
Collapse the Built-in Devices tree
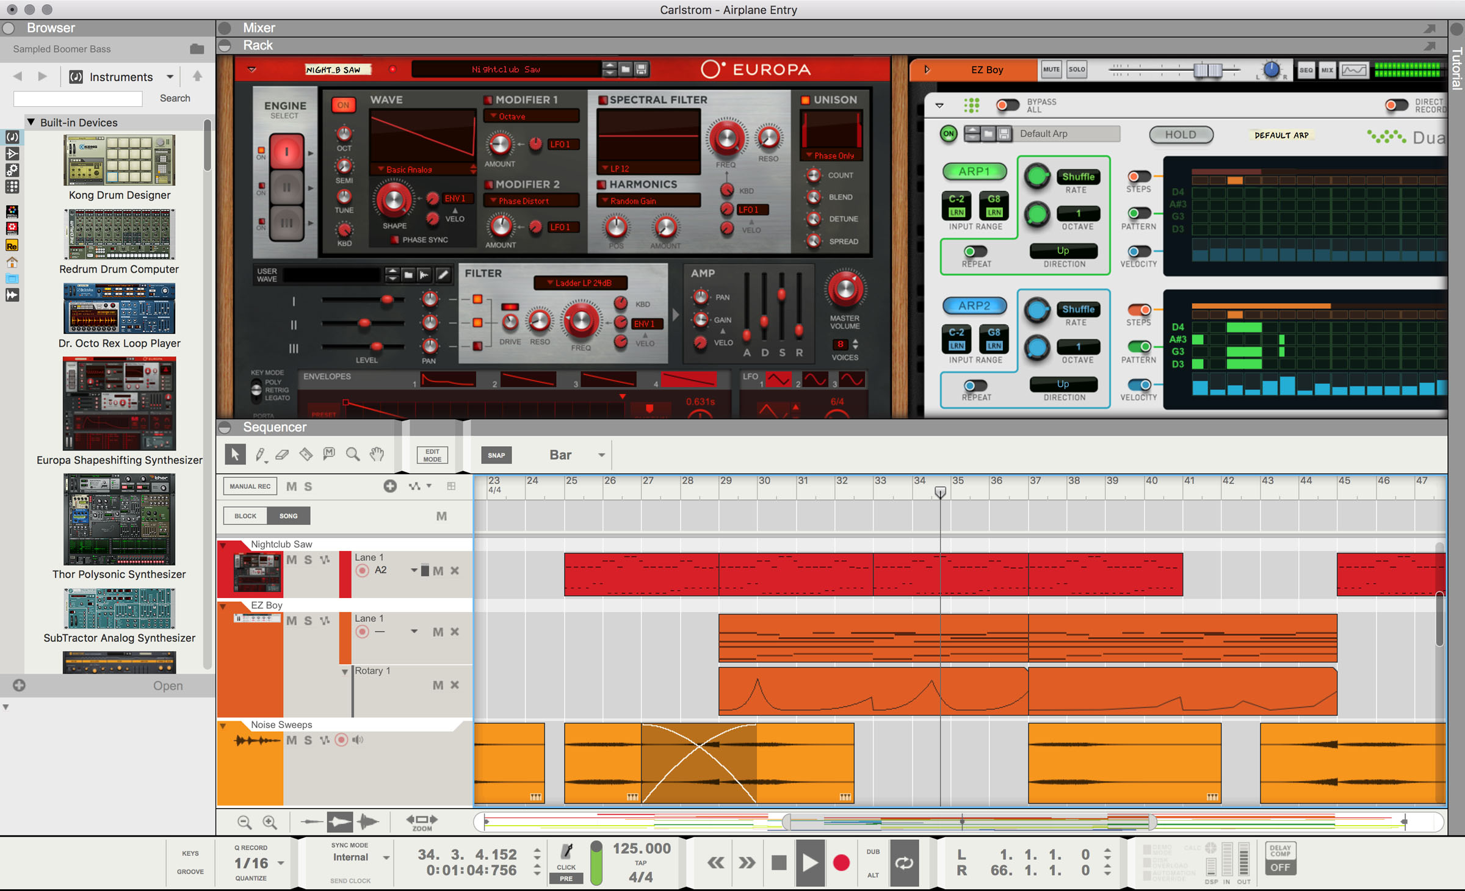[31, 122]
